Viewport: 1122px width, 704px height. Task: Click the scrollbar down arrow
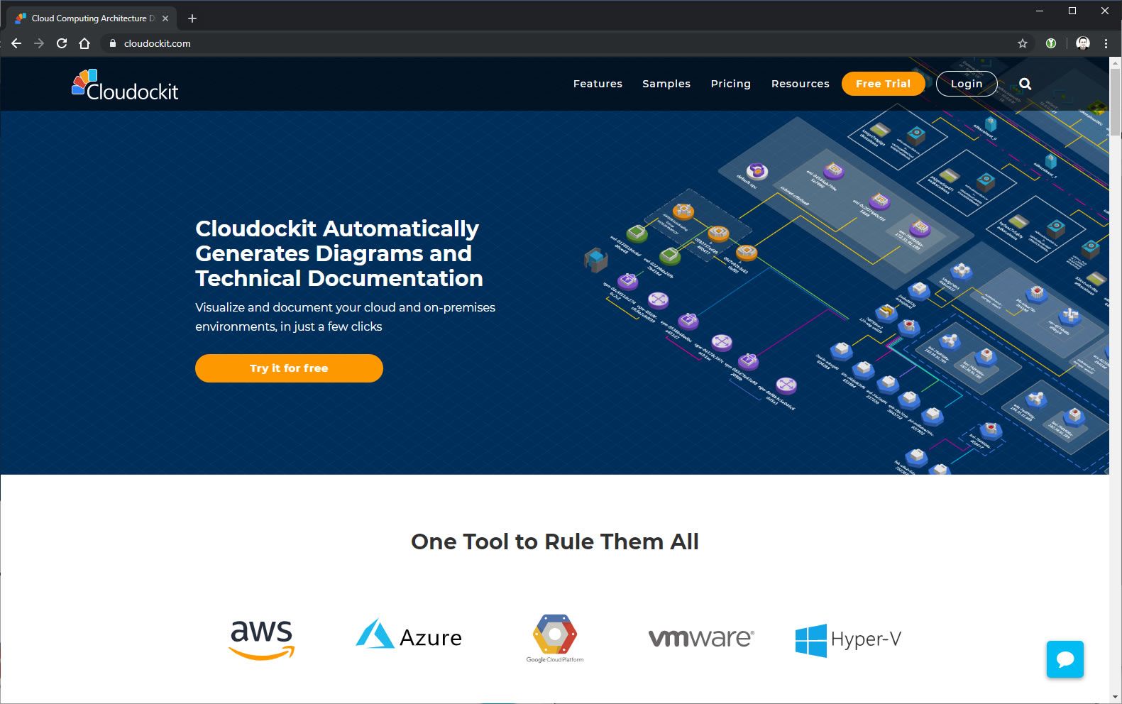(1115, 697)
